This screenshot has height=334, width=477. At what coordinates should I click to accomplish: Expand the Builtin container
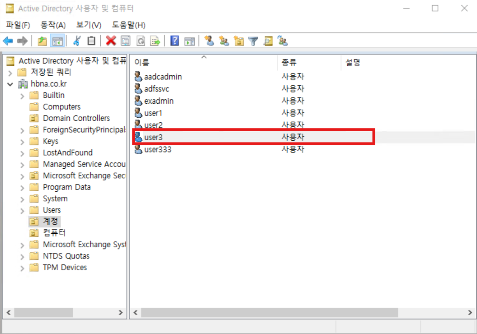[x=22, y=96]
